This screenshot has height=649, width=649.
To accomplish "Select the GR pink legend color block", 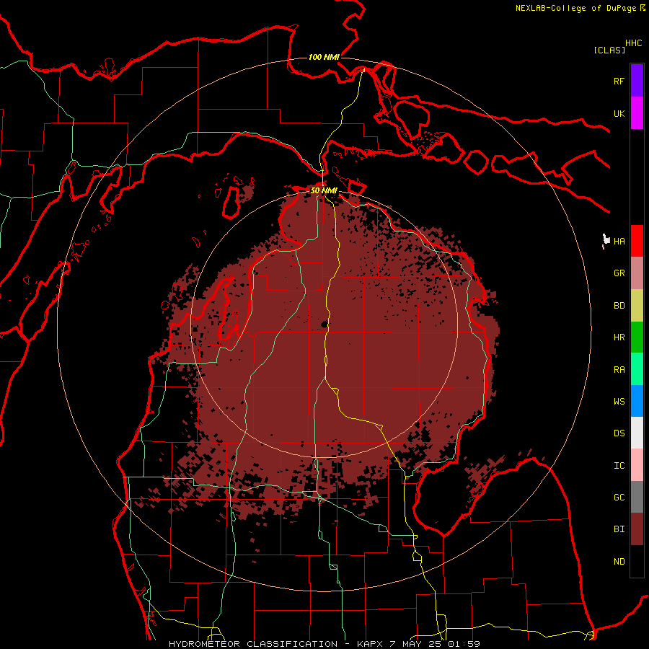I will pos(637,273).
